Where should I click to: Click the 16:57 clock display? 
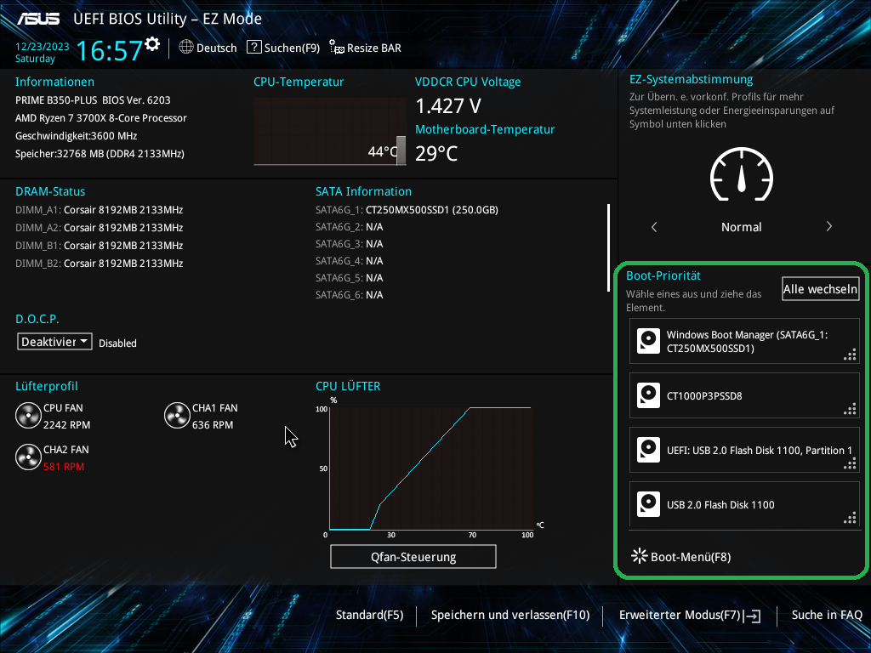coord(110,50)
